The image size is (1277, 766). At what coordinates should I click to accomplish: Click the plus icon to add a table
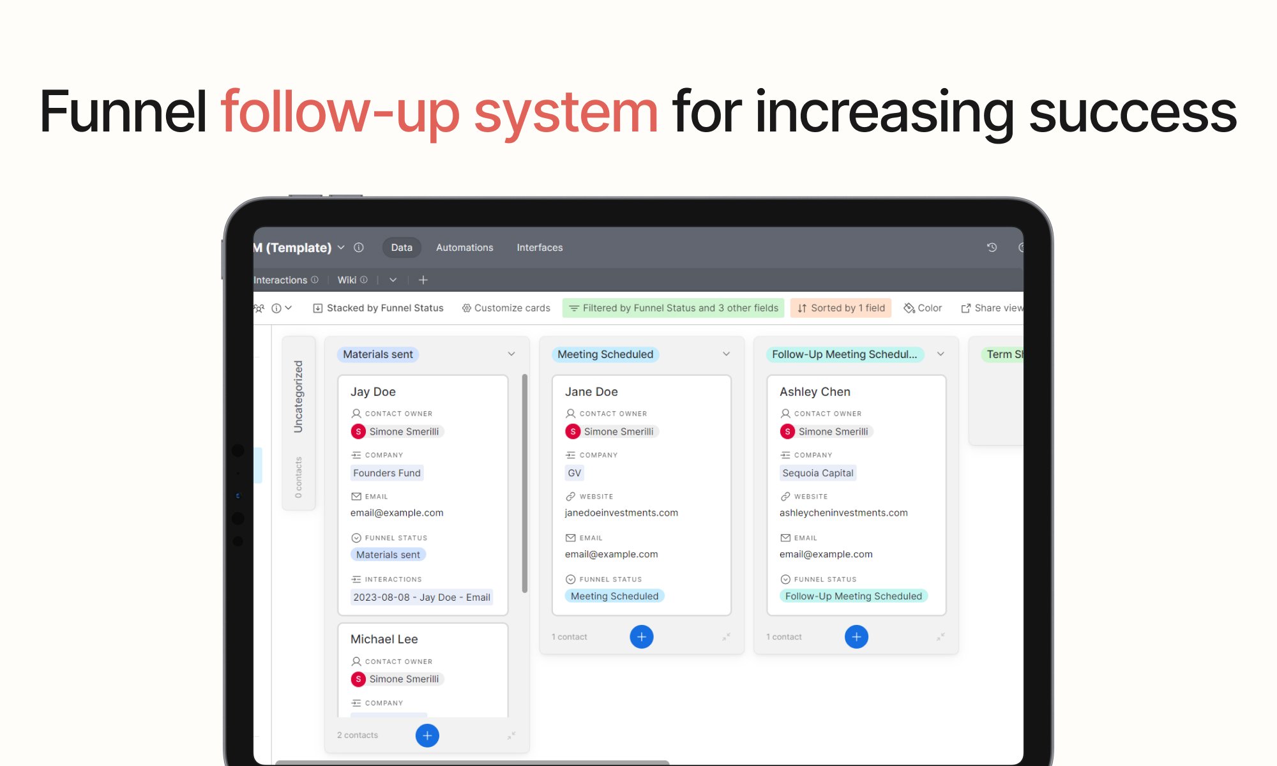point(423,280)
